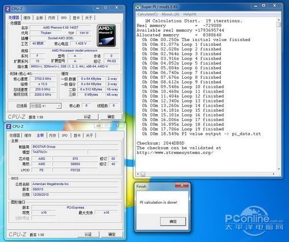
Task: Close the top CPU-Z window
Action: point(117,8)
